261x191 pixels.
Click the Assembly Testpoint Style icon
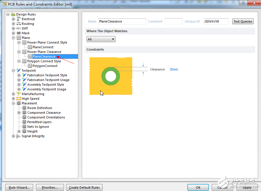pyautogui.click(x=24, y=84)
